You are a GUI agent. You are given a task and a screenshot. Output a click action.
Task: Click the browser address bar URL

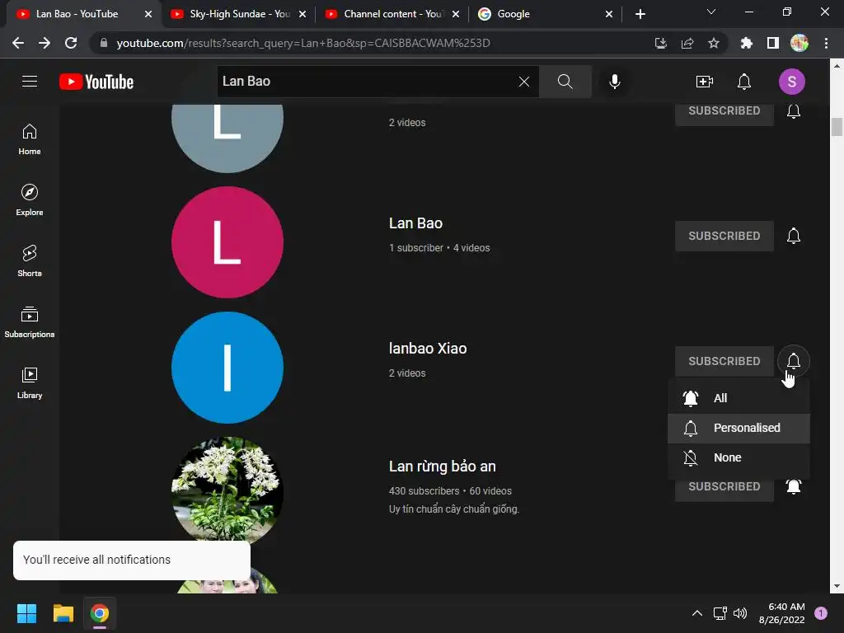click(303, 43)
